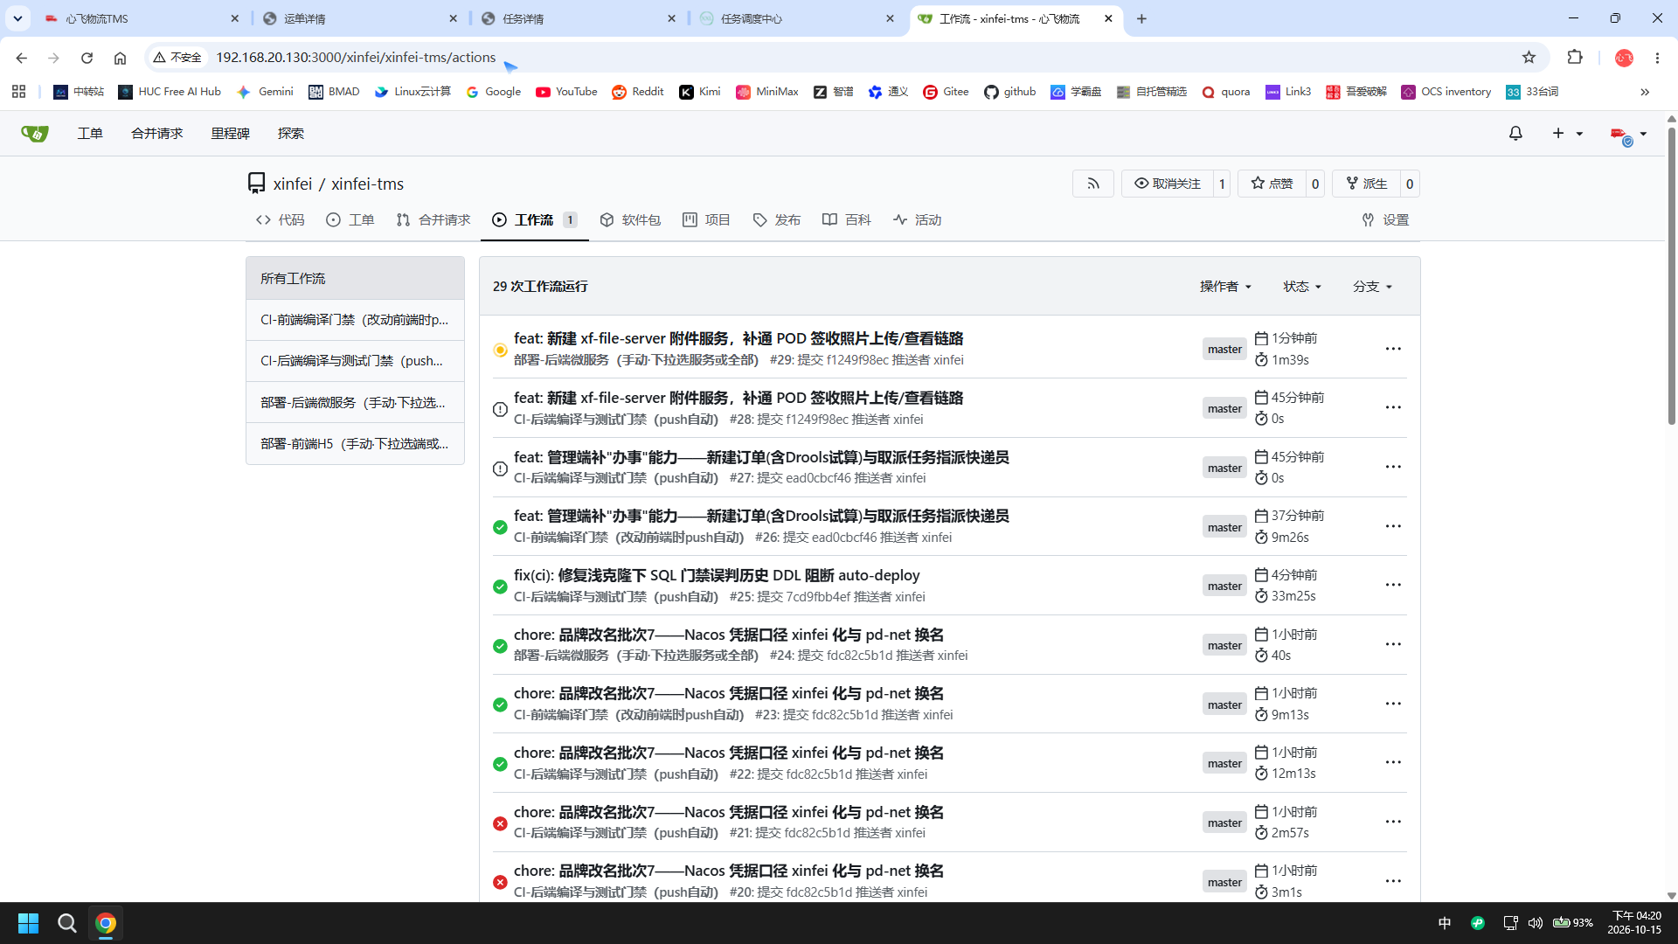The width and height of the screenshot is (1678, 944).
Task: Go back in browser history
Action: (22, 58)
